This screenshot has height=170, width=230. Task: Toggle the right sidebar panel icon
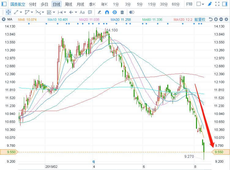[x=225, y=4]
